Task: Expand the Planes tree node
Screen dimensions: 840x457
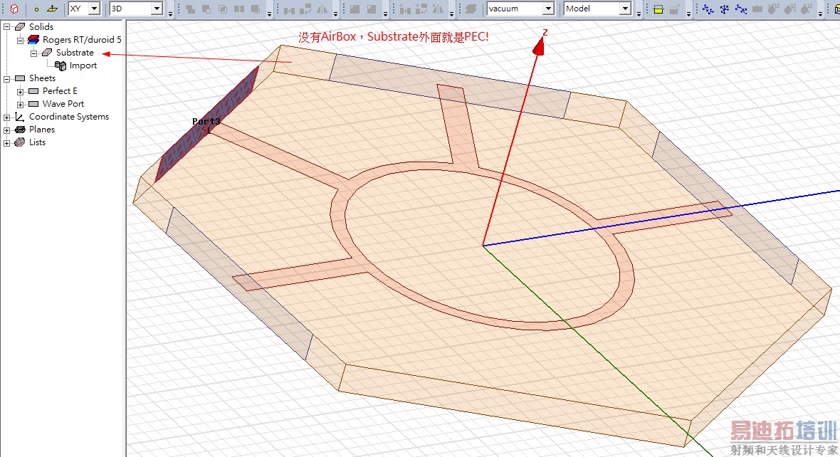Action: (x=6, y=130)
